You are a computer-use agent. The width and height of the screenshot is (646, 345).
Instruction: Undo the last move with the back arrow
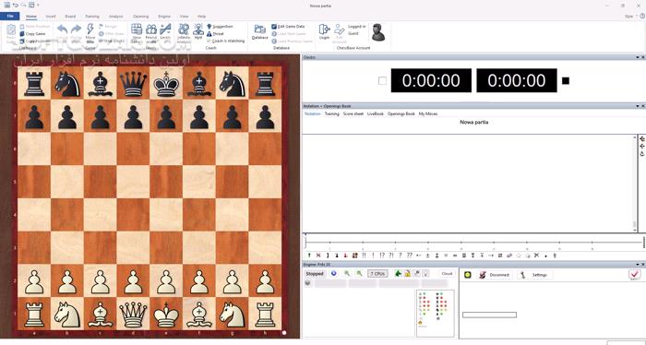point(63,30)
